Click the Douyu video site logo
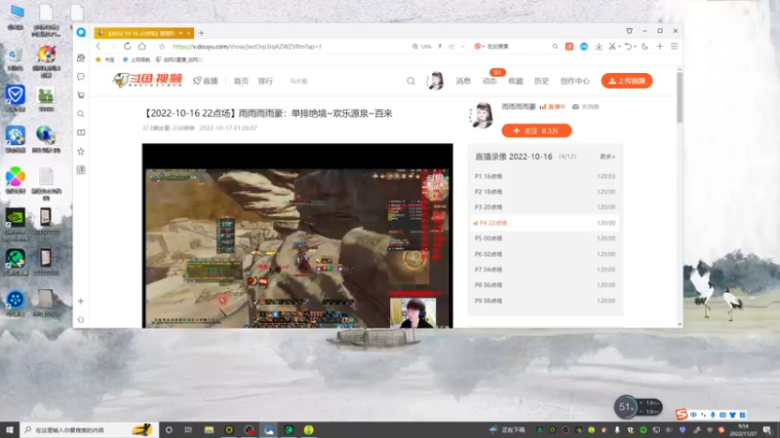The height and width of the screenshot is (438, 780). pos(147,80)
